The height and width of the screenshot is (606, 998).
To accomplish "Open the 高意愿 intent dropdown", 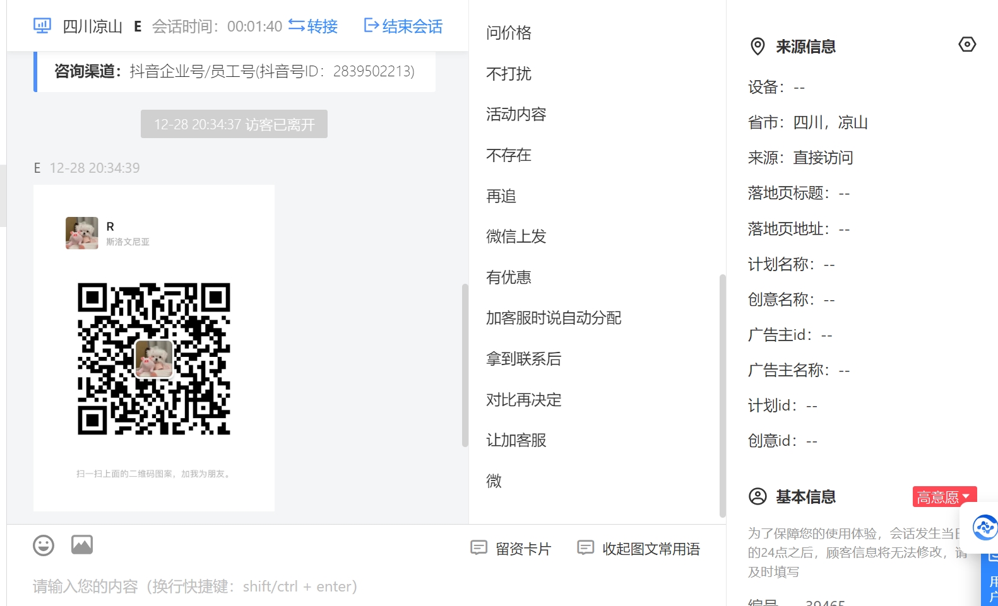I will pyautogui.click(x=944, y=497).
